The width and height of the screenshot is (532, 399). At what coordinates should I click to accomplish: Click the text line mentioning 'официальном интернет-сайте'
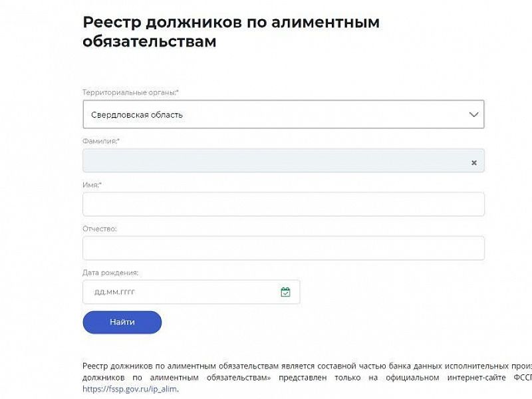[x=306, y=378]
